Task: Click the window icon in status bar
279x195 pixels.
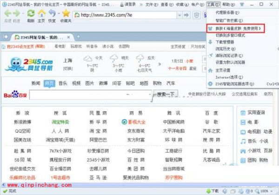Action: click(233, 191)
